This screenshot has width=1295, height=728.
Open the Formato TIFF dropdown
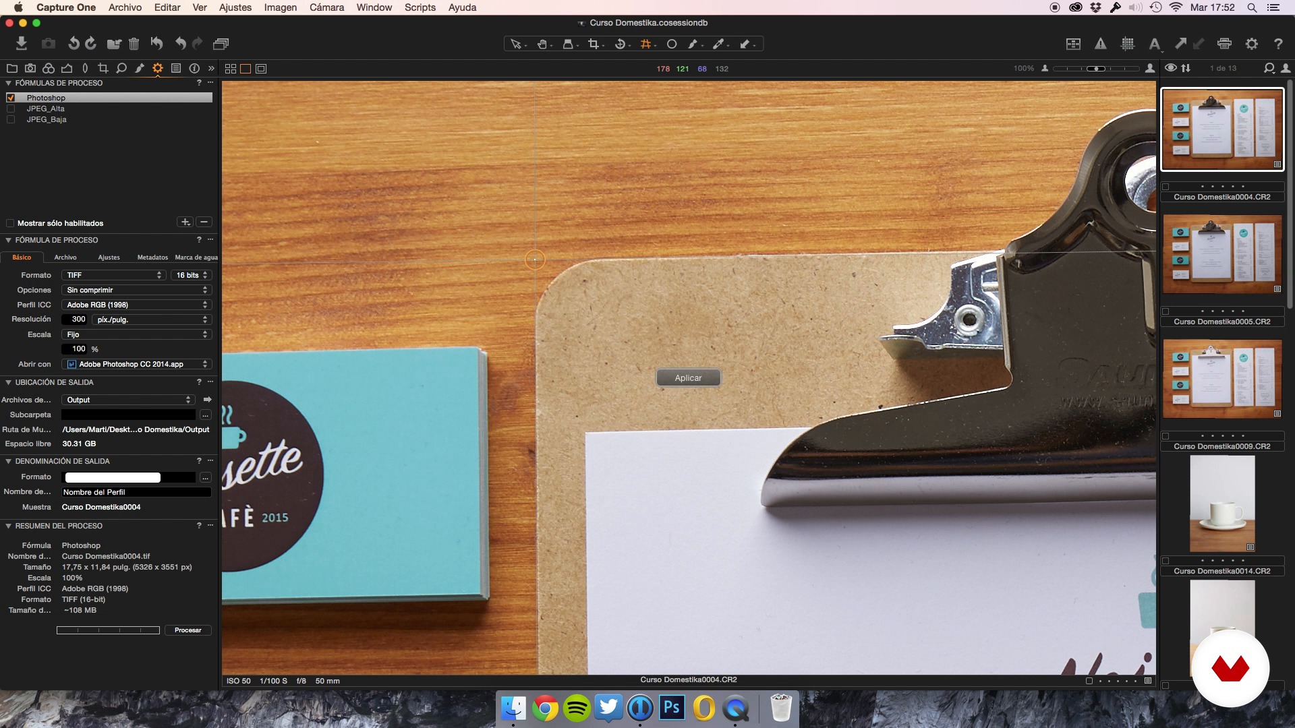click(x=113, y=275)
